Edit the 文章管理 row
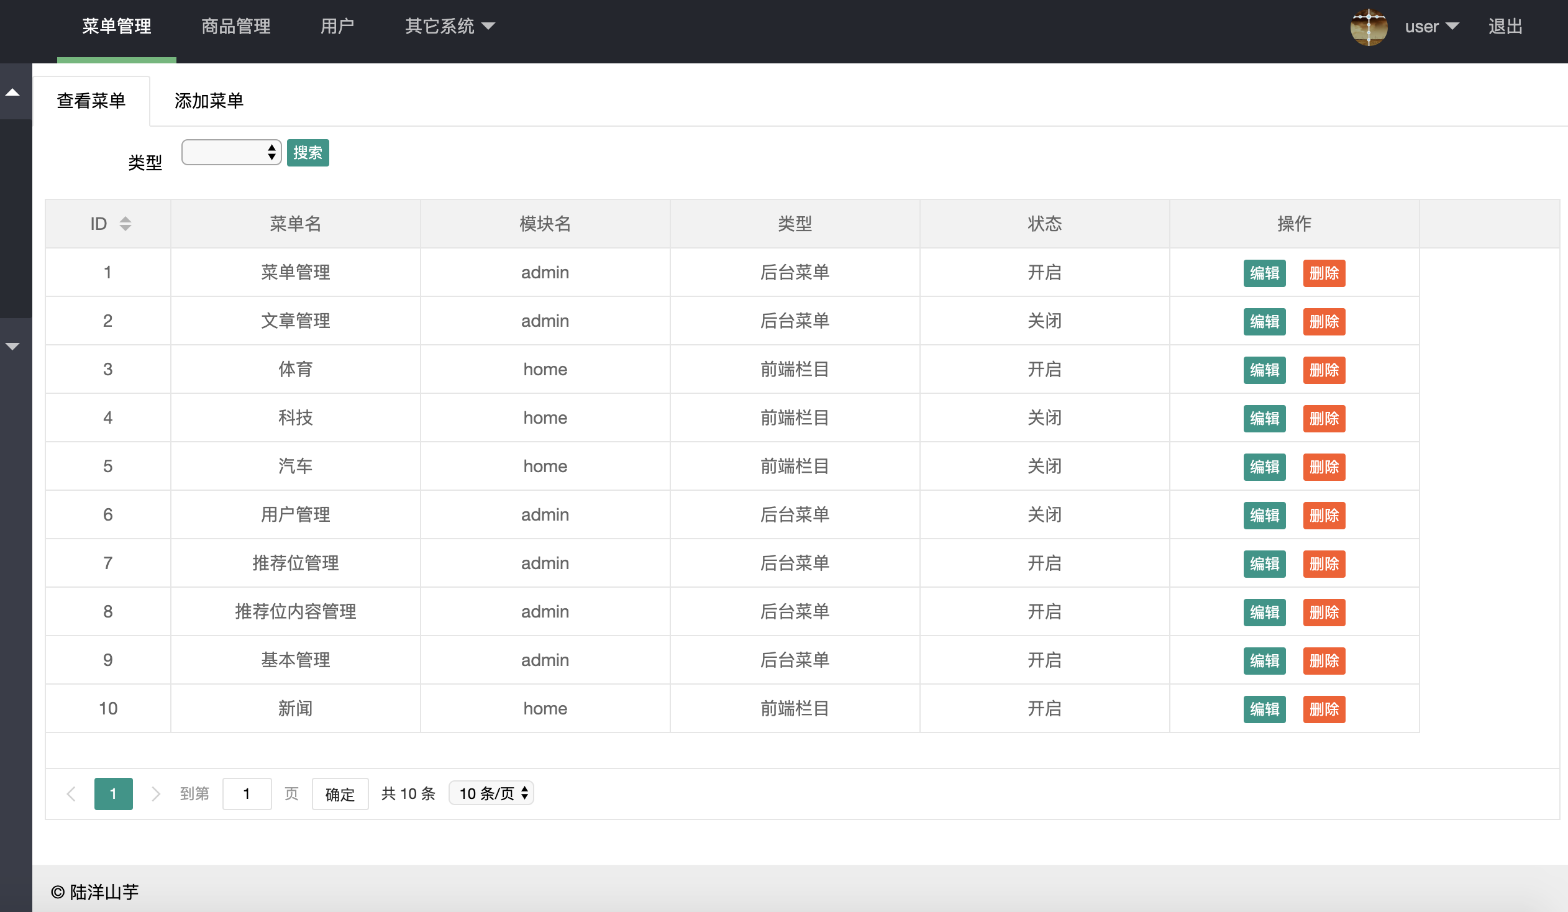Screen dimensions: 1568x912 click(x=1264, y=322)
